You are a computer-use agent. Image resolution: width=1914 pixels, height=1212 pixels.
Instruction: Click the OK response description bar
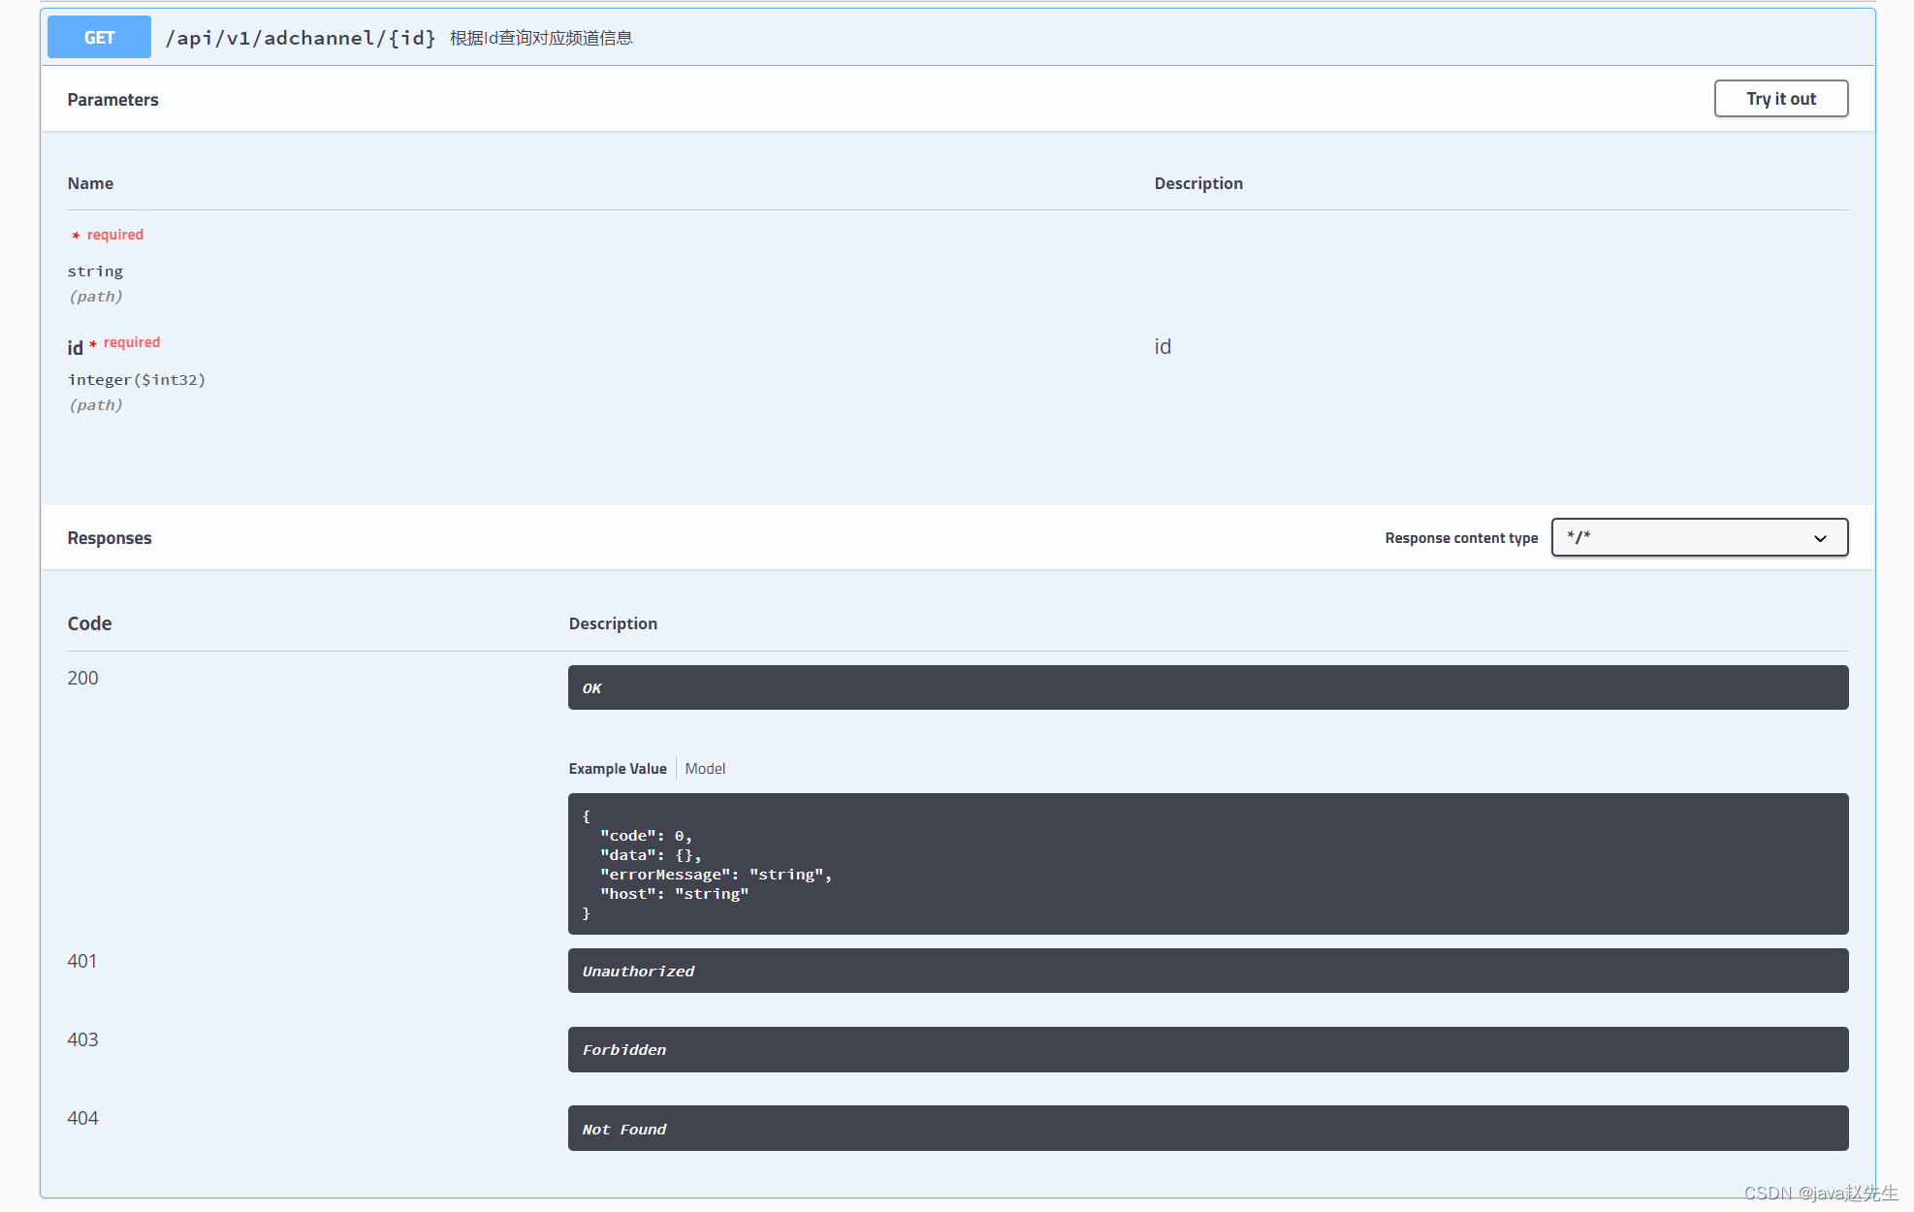1206,687
